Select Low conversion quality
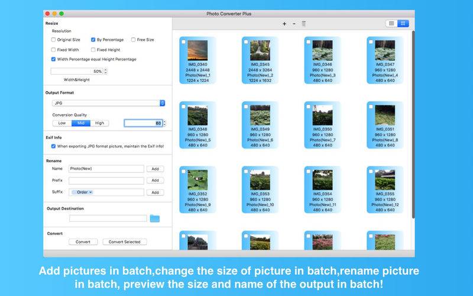The width and height of the screenshot is (473, 296). click(x=62, y=123)
